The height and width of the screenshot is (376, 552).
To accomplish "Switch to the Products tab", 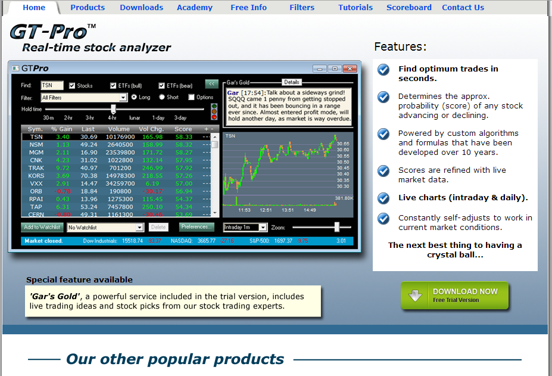I will pos(88,7).
